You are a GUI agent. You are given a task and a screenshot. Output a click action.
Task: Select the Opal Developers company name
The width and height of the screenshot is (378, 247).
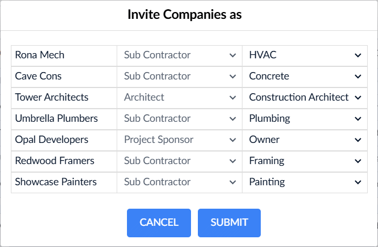[x=51, y=140]
